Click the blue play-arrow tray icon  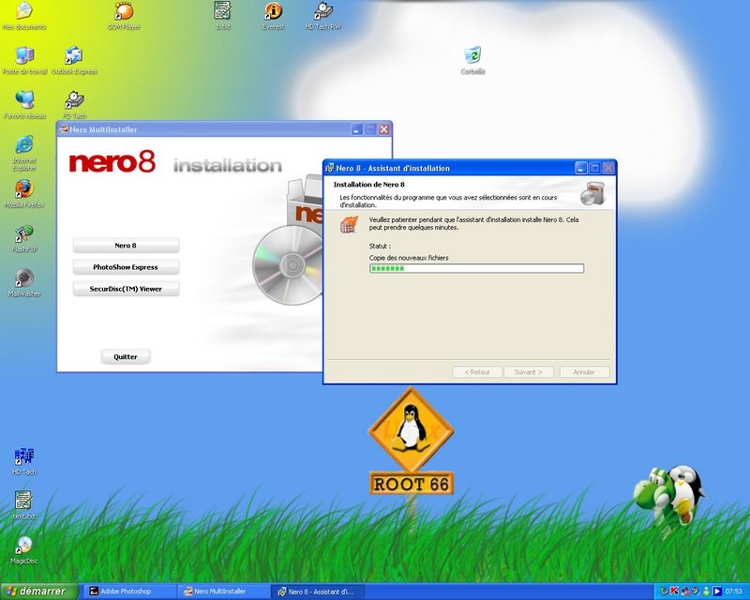tap(716, 591)
